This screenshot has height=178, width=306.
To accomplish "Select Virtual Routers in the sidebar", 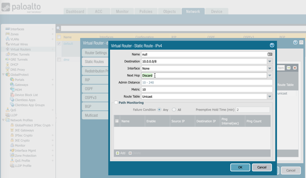I will coord(20,49).
